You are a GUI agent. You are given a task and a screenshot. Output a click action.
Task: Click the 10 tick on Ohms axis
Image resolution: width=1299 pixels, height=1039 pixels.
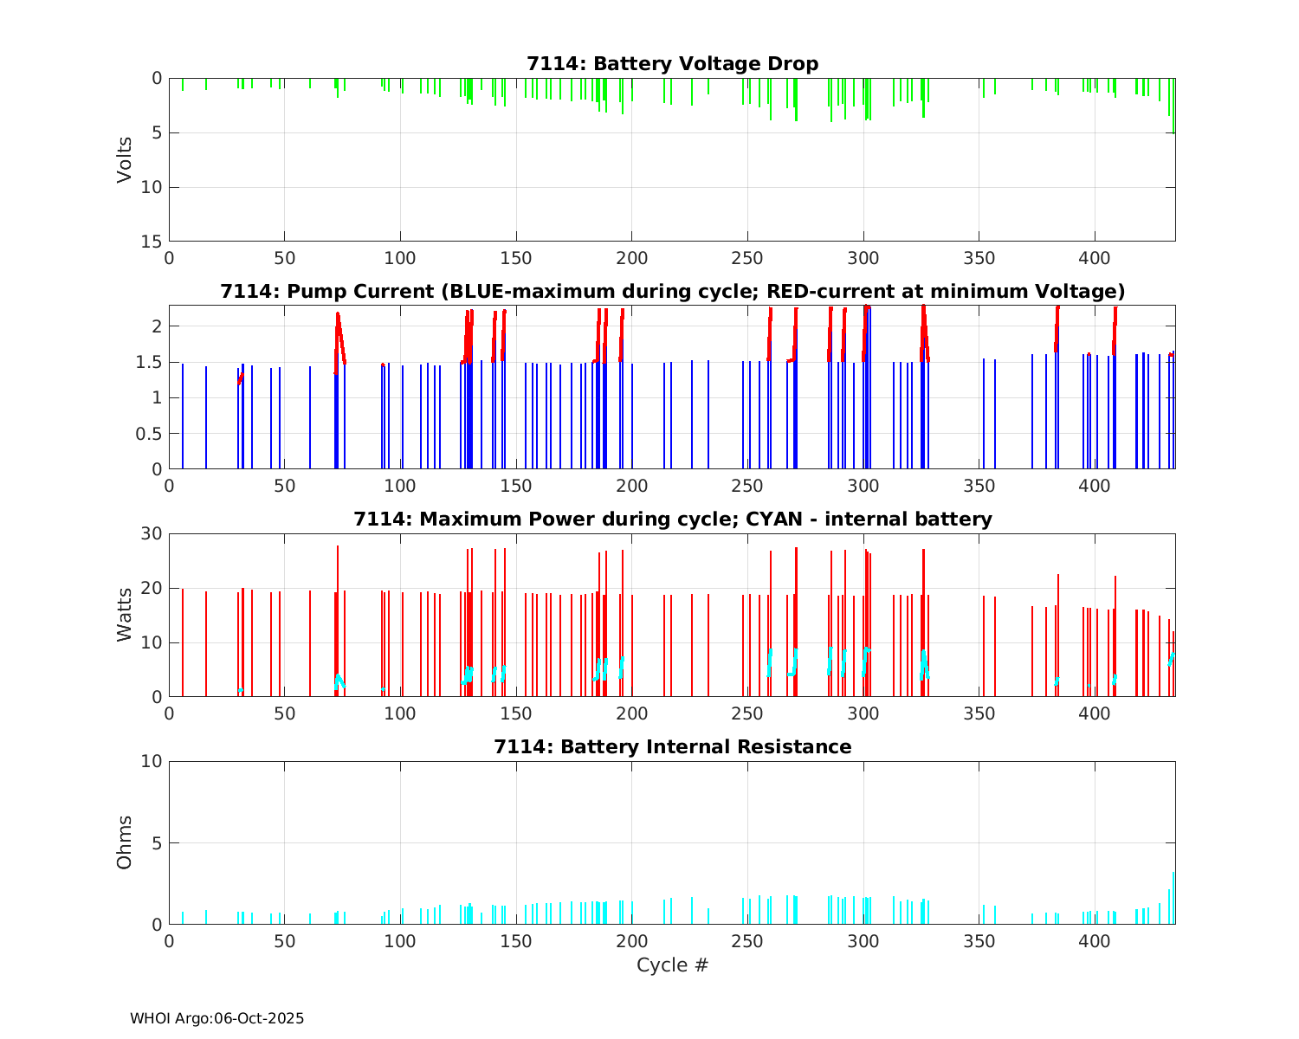click(x=152, y=762)
